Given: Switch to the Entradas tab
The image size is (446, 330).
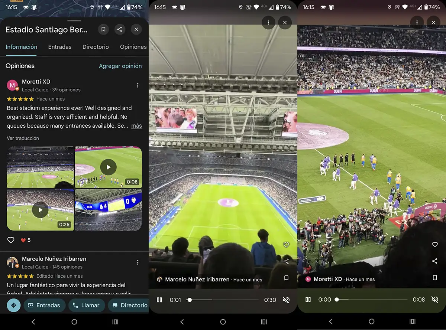Looking at the screenshot, I should (x=60, y=47).
